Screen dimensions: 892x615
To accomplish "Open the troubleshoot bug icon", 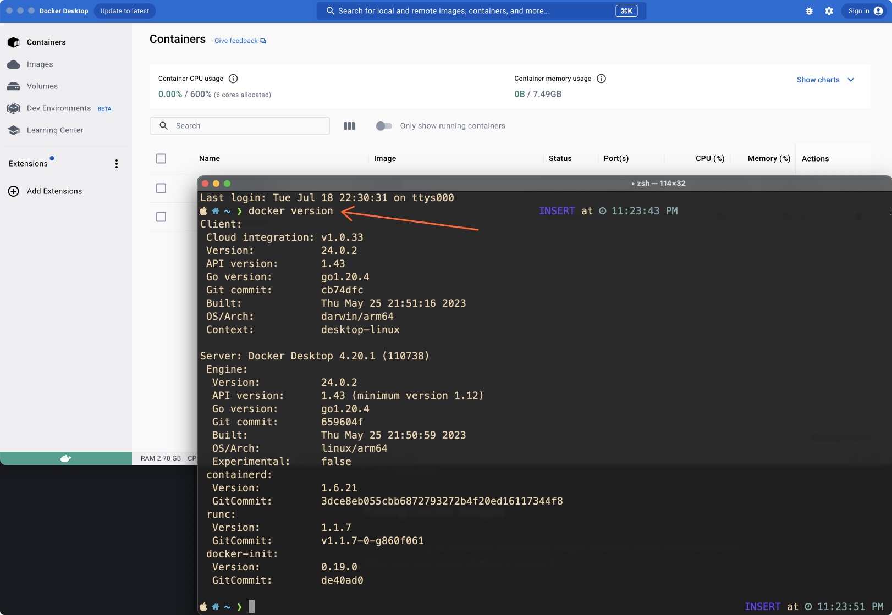I will (x=809, y=11).
